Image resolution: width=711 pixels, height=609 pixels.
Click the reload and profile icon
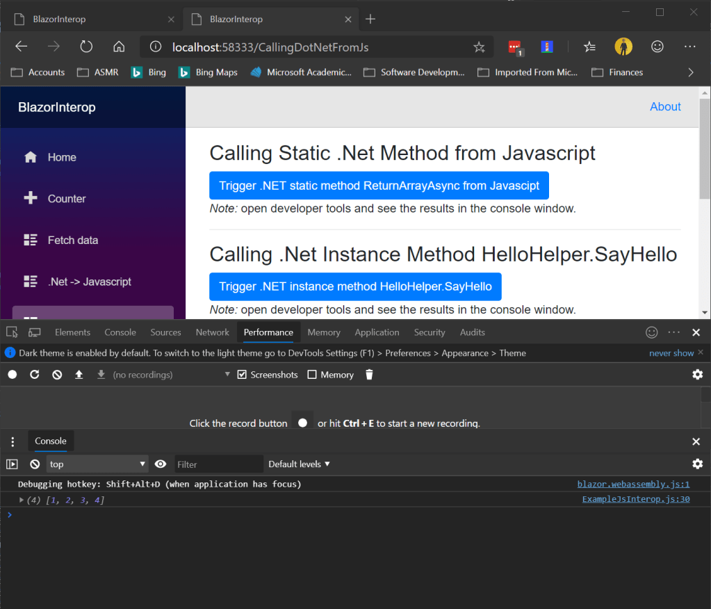[x=35, y=375]
